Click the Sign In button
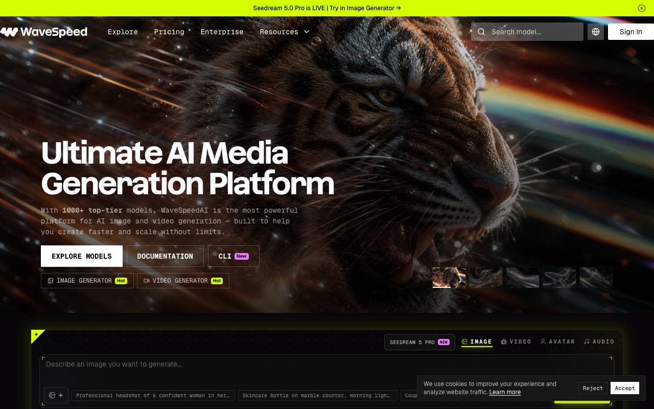Viewport: 654px width, 409px height. 631,32
